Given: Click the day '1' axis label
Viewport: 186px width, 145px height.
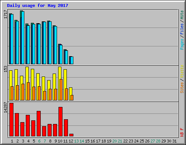Looking at the screenshot, I should pos(12,141).
